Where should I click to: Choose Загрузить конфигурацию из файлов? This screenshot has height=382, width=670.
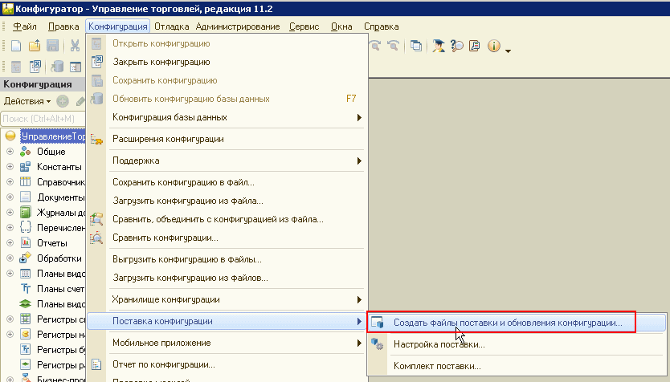227,278
